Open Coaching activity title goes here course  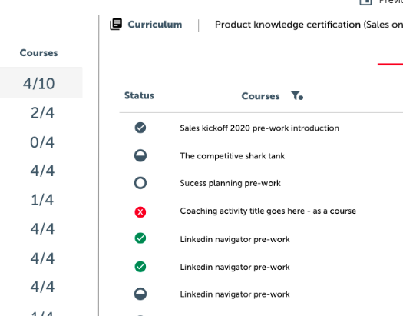point(268,211)
